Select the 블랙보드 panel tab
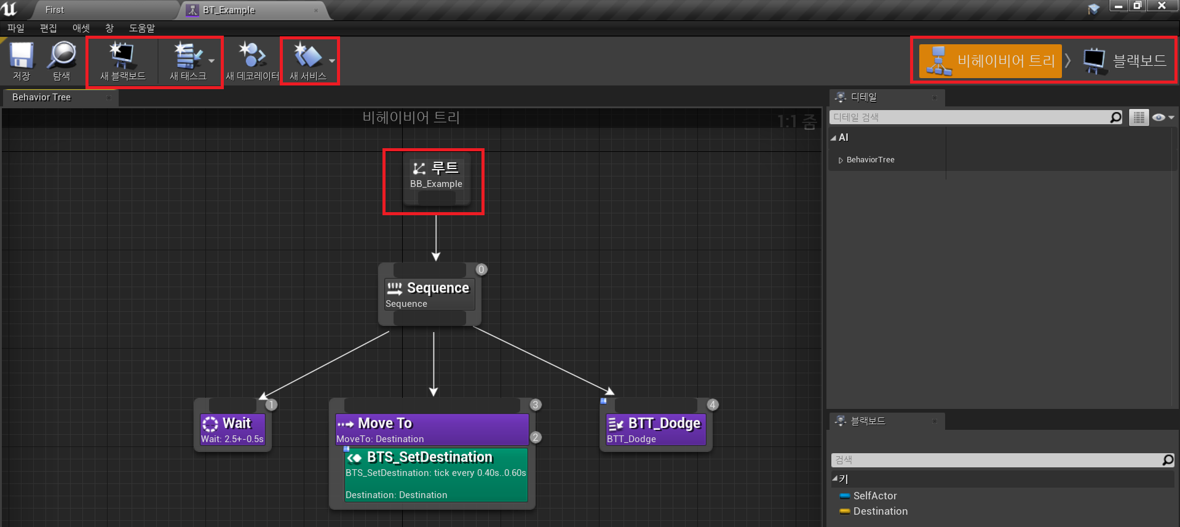Screen dimensions: 1180x527 click(x=885, y=421)
